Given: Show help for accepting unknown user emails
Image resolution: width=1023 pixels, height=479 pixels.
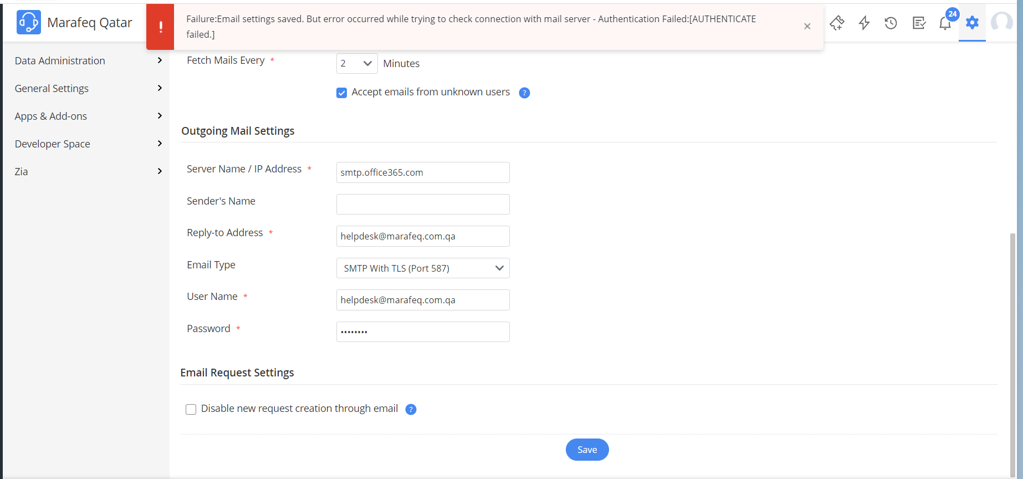Looking at the screenshot, I should [524, 93].
